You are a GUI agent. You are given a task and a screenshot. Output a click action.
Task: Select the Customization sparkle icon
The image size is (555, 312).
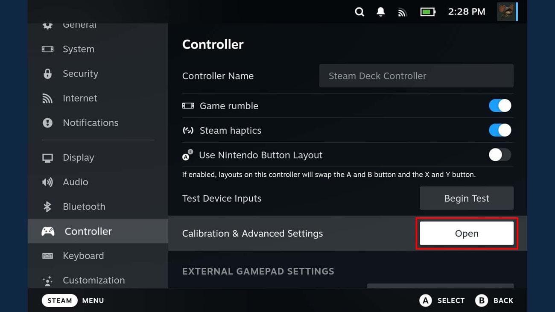tap(47, 280)
